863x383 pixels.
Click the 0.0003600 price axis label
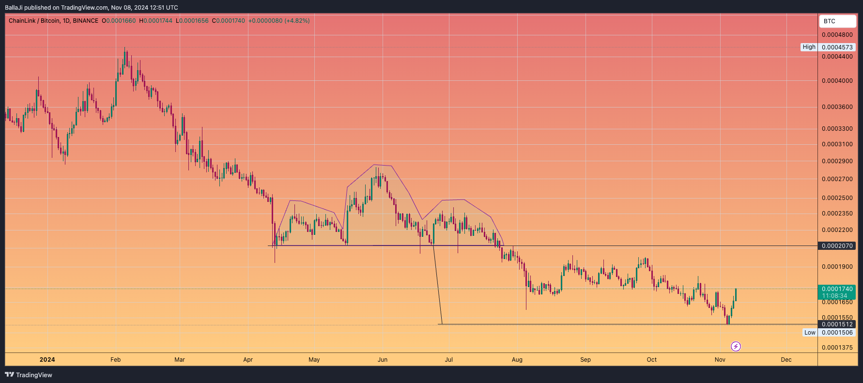pos(837,107)
